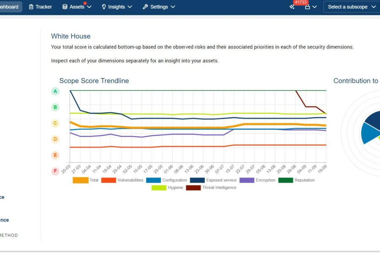
Task: Open the Settings menu label
Action: pyautogui.click(x=159, y=7)
